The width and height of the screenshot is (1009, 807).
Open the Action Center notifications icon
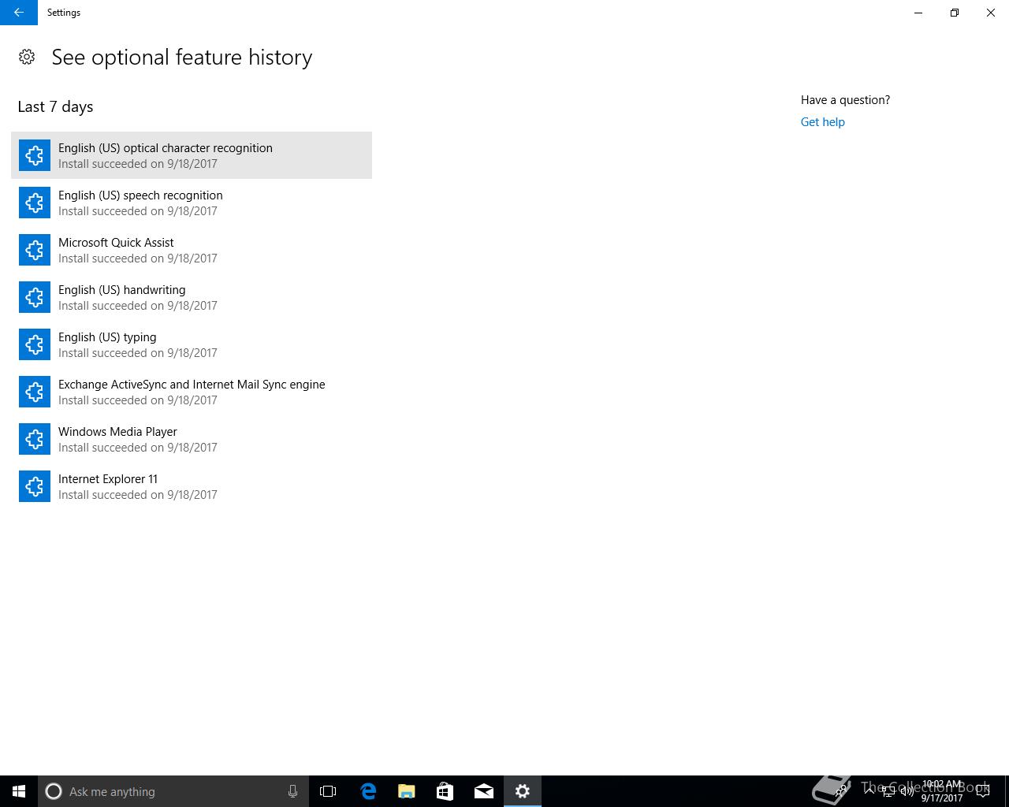point(983,791)
